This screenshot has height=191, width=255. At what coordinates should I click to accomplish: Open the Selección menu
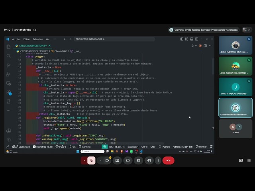click(x=38, y=39)
